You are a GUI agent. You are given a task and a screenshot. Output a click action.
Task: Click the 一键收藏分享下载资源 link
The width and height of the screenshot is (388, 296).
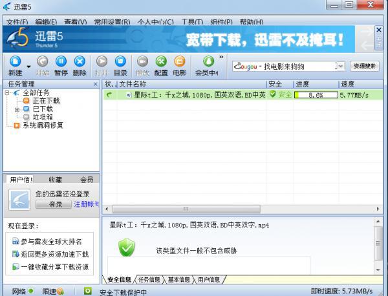pyautogui.click(x=55, y=267)
